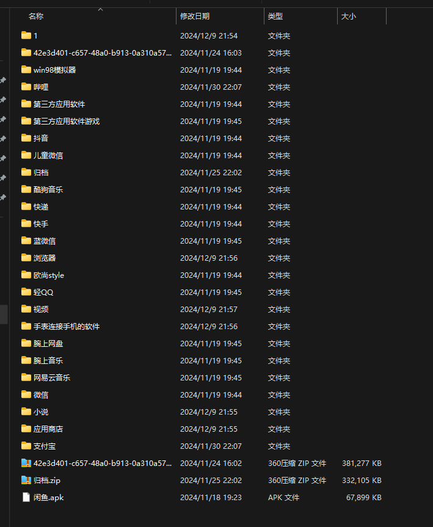
Task: Click the 第三方应用软件游戏 folder icon
Action: click(x=26, y=121)
